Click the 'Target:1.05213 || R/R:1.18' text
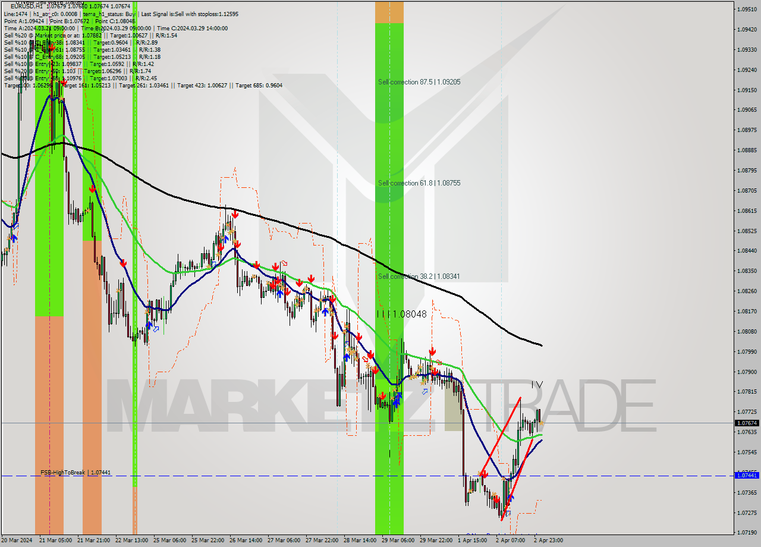 [x=127, y=56]
